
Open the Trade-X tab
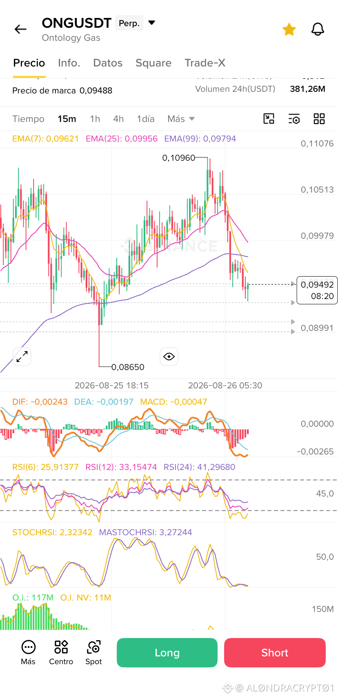(x=205, y=63)
